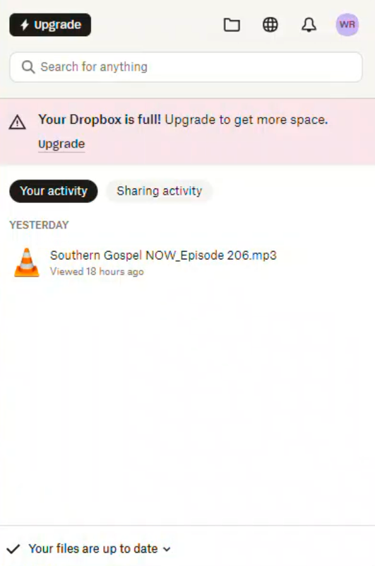Click the lightning bolt on Upgrade button
This screenshot has width=375, height=566.
pyautogui.click(x=25, y=25)
